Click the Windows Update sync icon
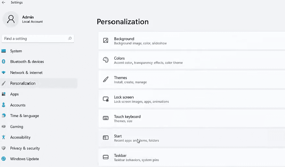 (x=4, y=159)
